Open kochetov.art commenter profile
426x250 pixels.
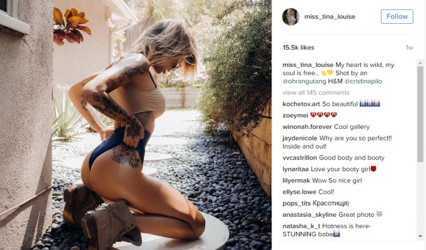point(302,104)
